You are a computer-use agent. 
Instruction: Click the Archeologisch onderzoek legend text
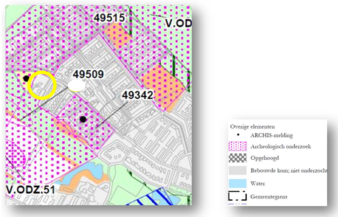click(x=281, y=147)
